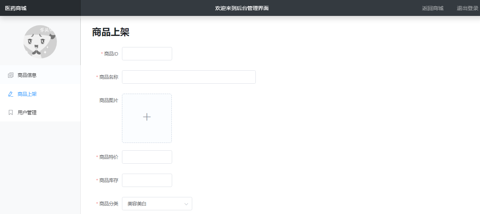The image size is (480, 214).
Task: Click the 商品ID field label
Action: click(111, 54)
